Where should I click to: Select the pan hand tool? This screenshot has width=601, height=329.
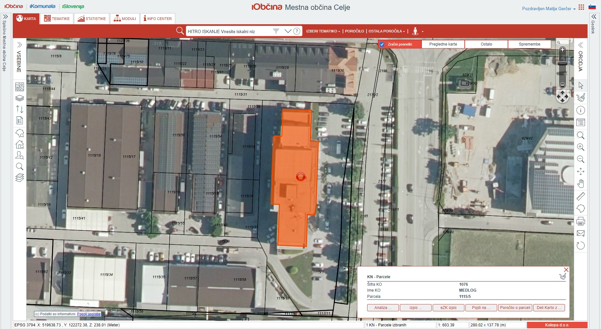coord(580,184)
